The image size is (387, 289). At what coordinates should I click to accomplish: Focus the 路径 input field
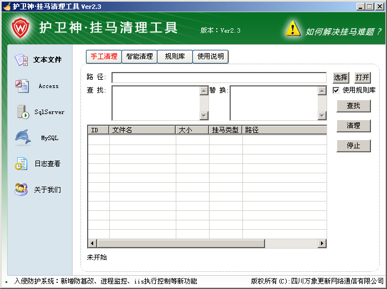219,78
